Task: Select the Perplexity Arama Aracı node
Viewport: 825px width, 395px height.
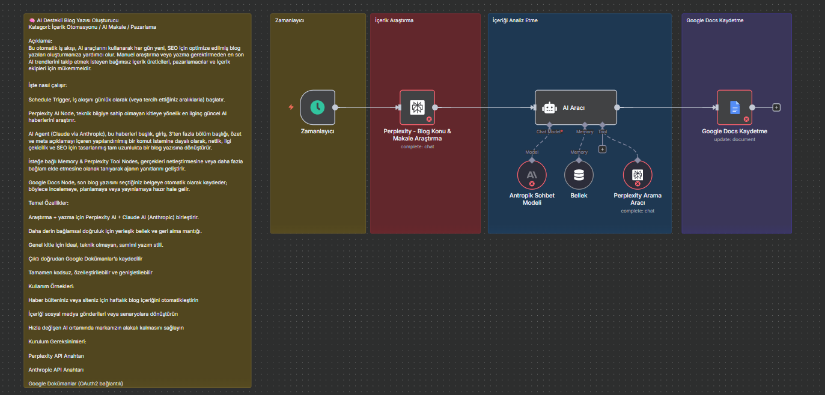Action: [638, 175]
